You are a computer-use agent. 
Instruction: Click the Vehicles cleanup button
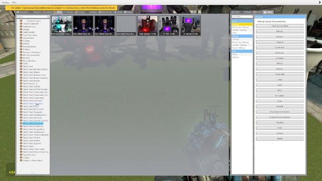point(280,133)
